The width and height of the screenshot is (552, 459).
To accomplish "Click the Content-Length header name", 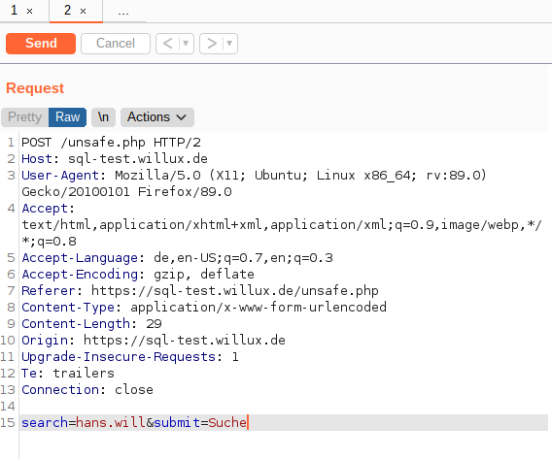I will pyautogui.click(x=76, y=324).
